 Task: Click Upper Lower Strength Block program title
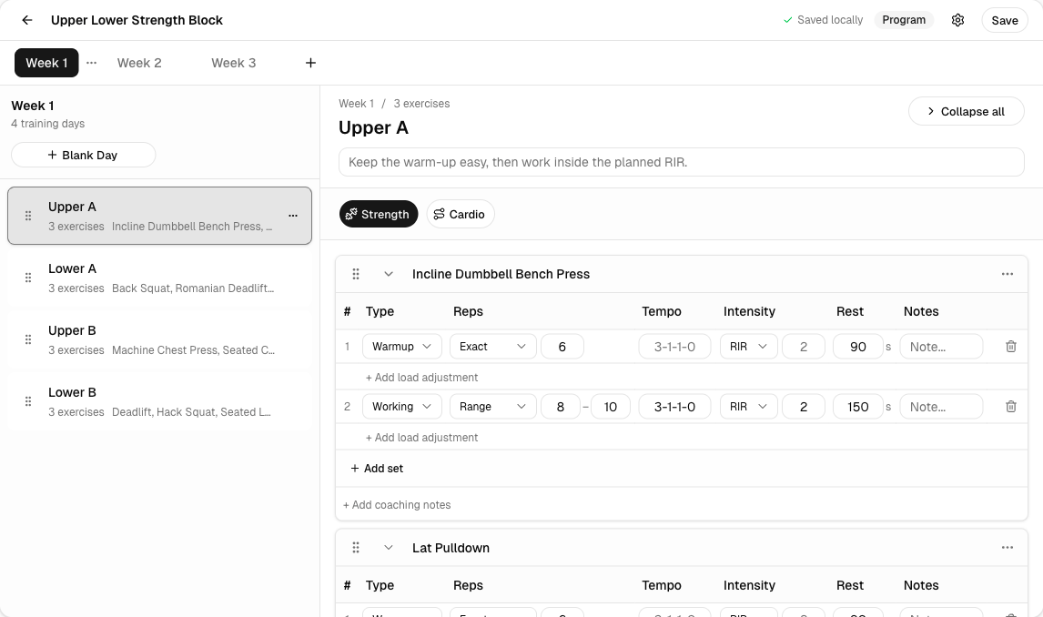point(137,20)
